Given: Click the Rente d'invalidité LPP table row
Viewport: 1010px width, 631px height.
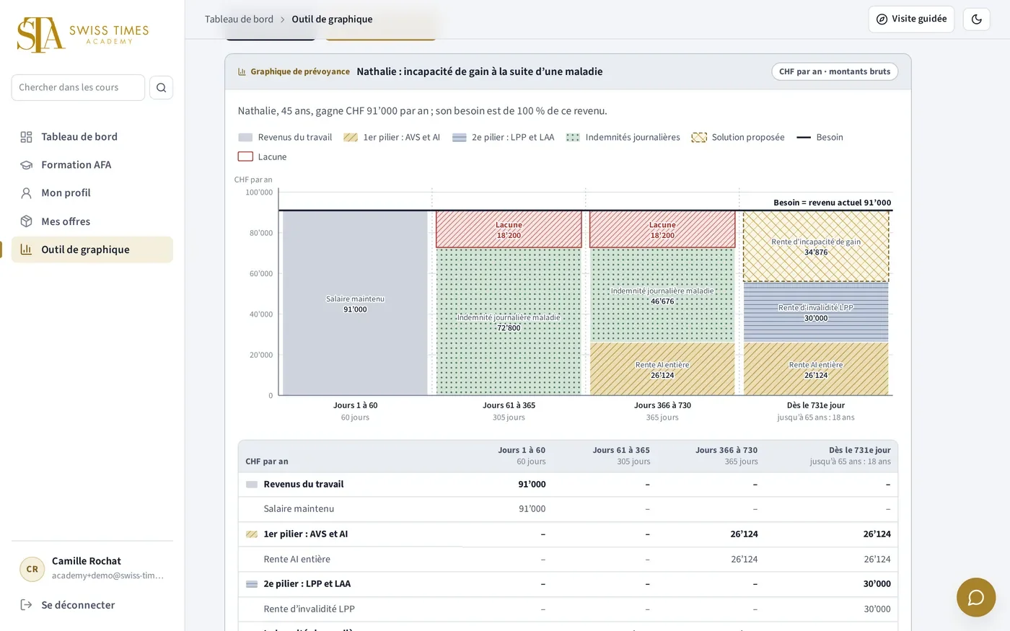Looking at the screenshot, I should [568, 609].
